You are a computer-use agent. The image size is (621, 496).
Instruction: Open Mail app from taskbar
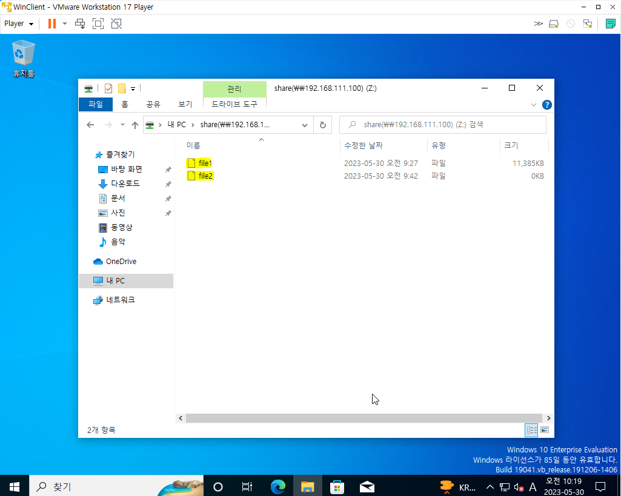click(x=367, y=486)
